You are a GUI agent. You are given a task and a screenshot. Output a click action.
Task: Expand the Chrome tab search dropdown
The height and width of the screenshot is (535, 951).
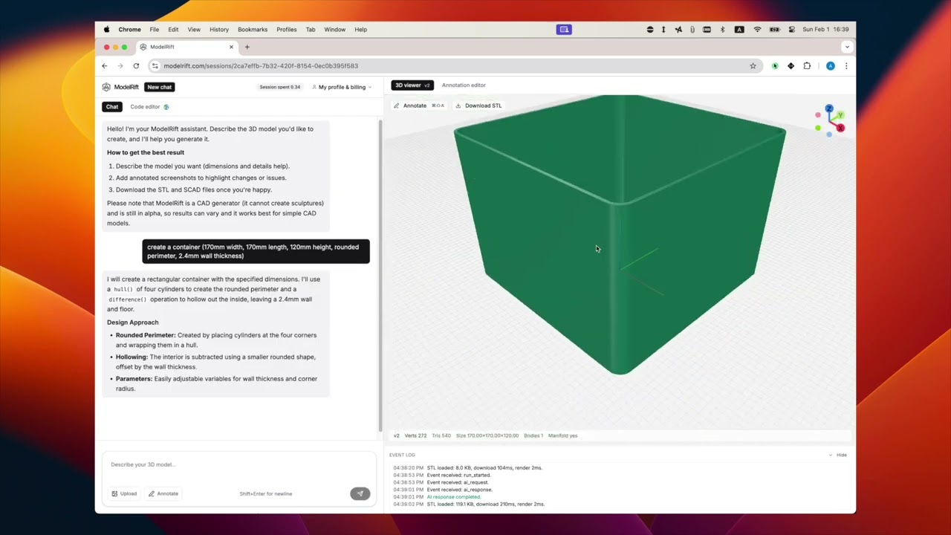click(x=847, y=47)
